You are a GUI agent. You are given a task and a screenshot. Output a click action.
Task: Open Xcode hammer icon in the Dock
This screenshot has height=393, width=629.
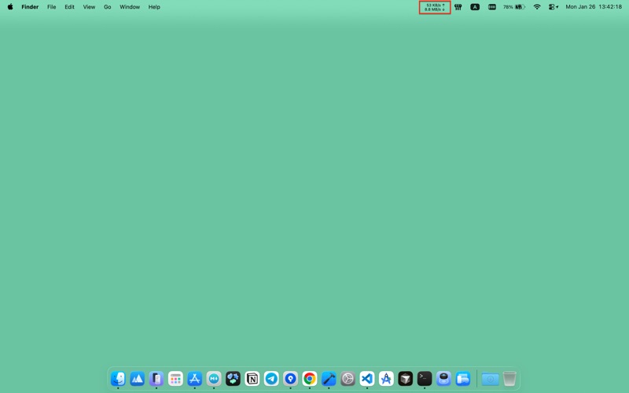329,379
